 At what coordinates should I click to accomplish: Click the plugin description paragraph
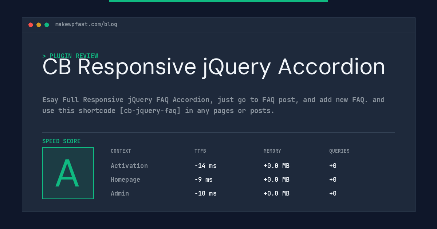pos(213,105)
